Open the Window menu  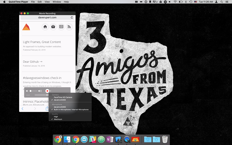(57, 2)
